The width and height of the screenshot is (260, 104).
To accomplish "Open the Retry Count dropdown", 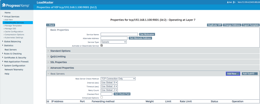I will click(109, 90).
